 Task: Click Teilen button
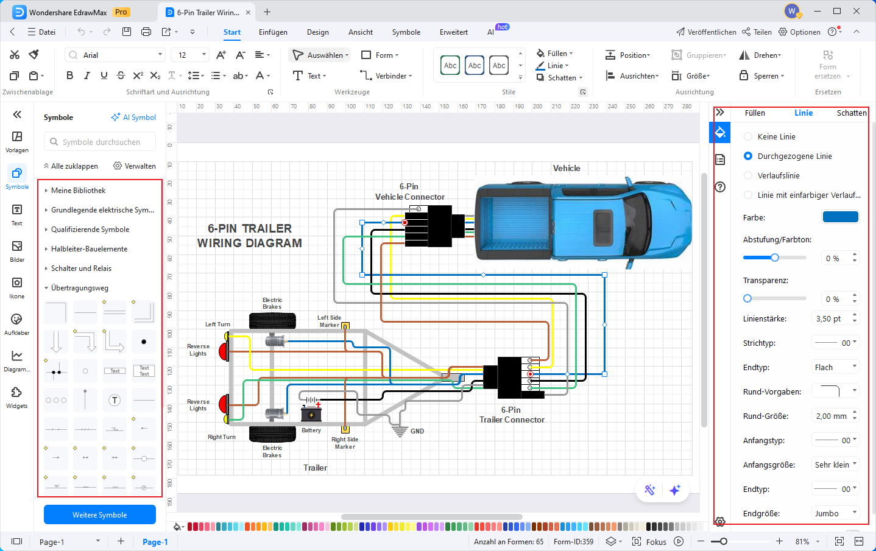(757, 32)
